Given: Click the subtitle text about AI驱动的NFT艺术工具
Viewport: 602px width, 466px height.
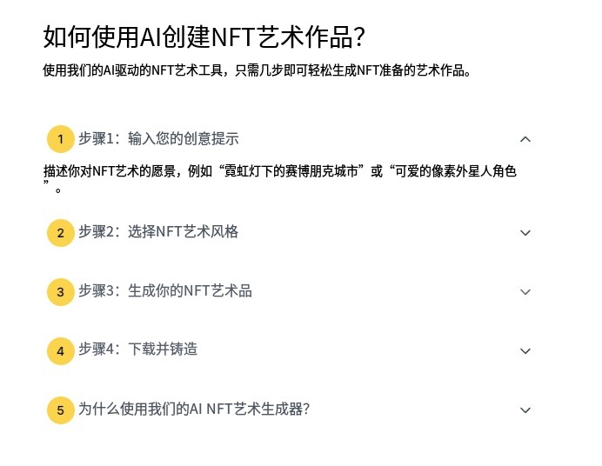Looking at the screenshot, I should click(x=258, y=70).
